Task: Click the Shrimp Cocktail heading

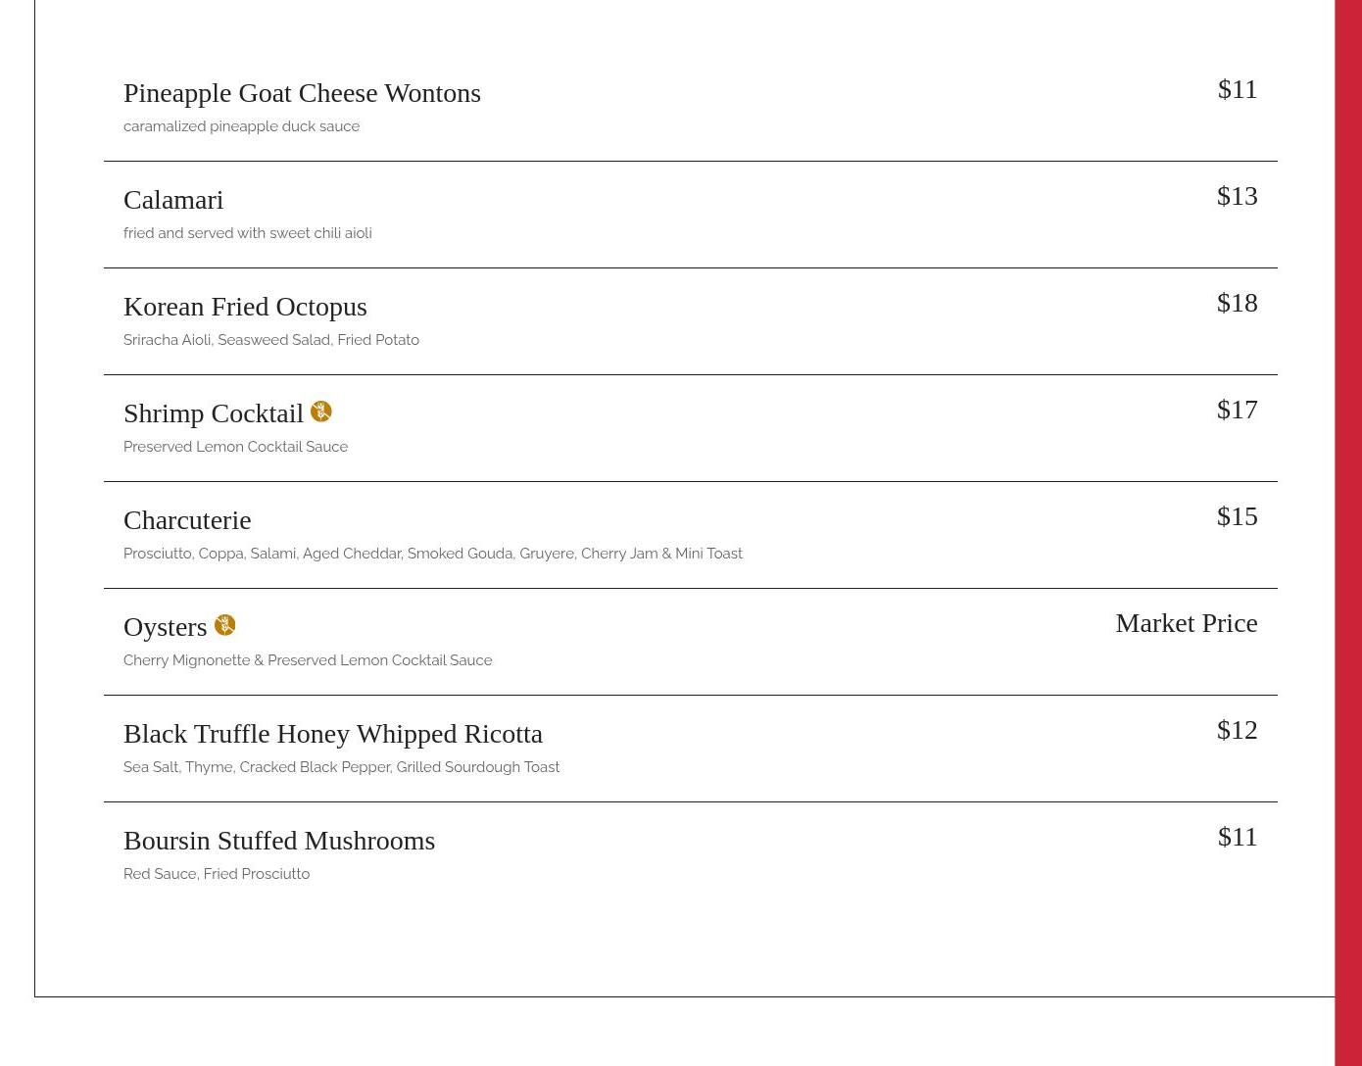Action: [x=214, y=413]
